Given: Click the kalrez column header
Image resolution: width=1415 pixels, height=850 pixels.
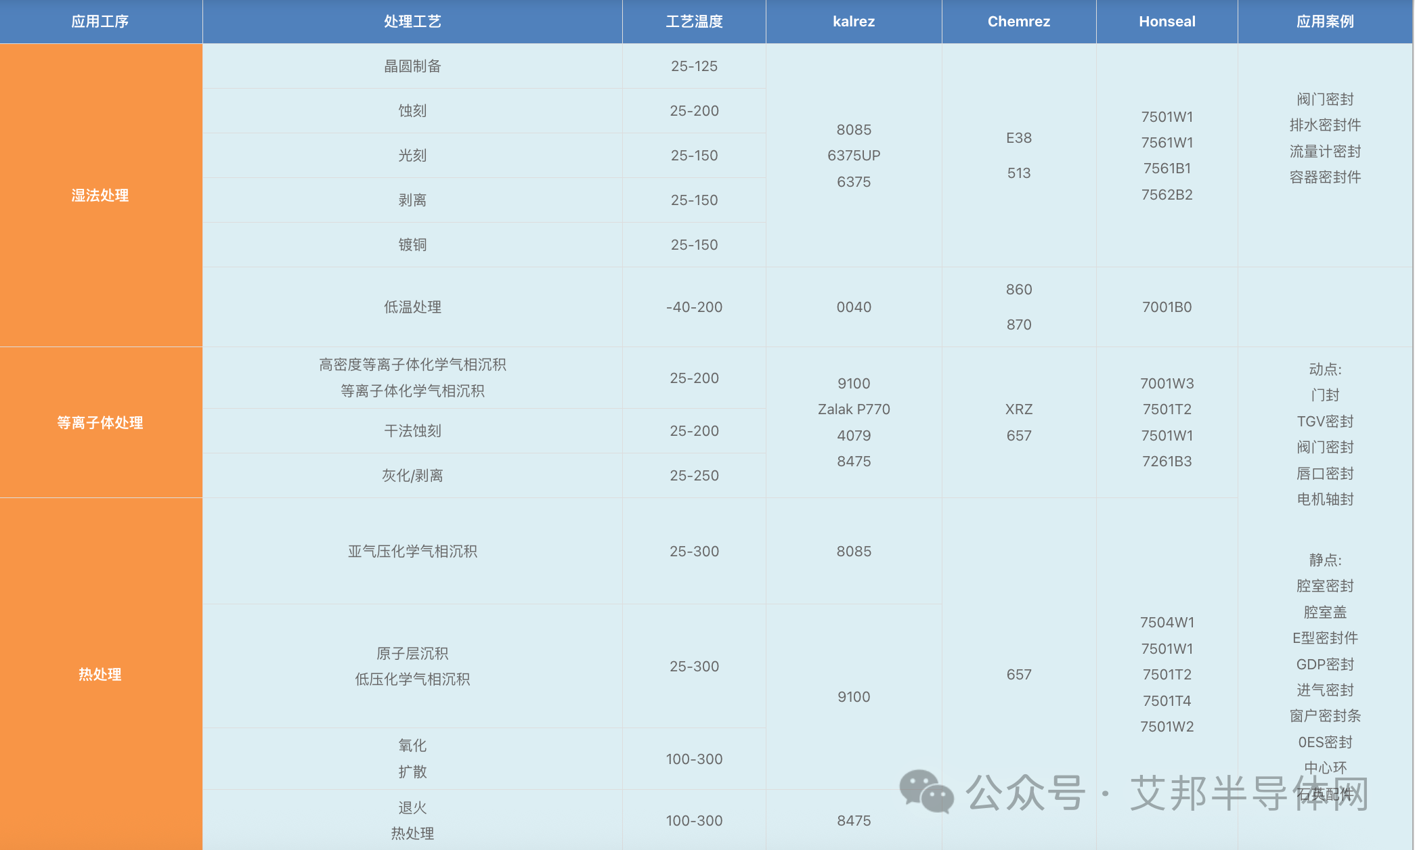Looking at the screenshot, I should pyautogui.click(x=853, y=22).
